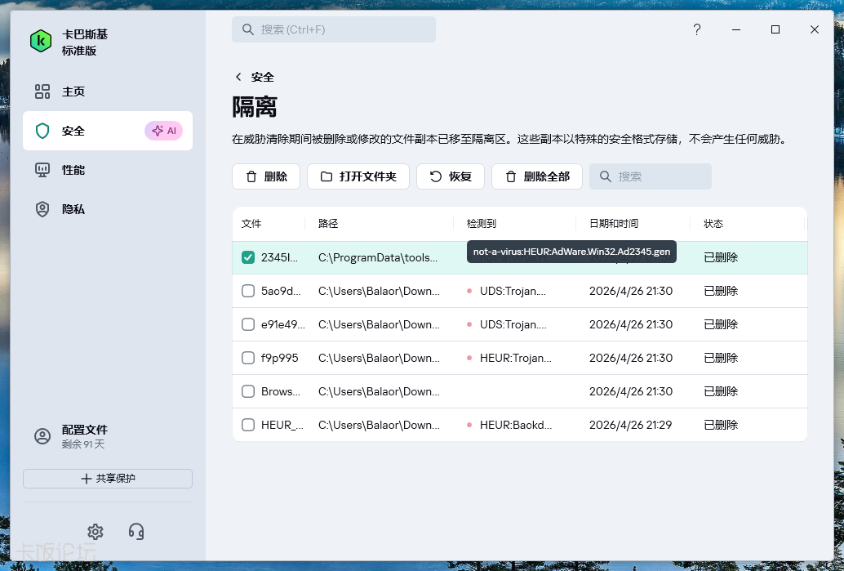Click the 2026/4/26 21:29 date cell
Screen dimensions: 844x571
[631, 425]
